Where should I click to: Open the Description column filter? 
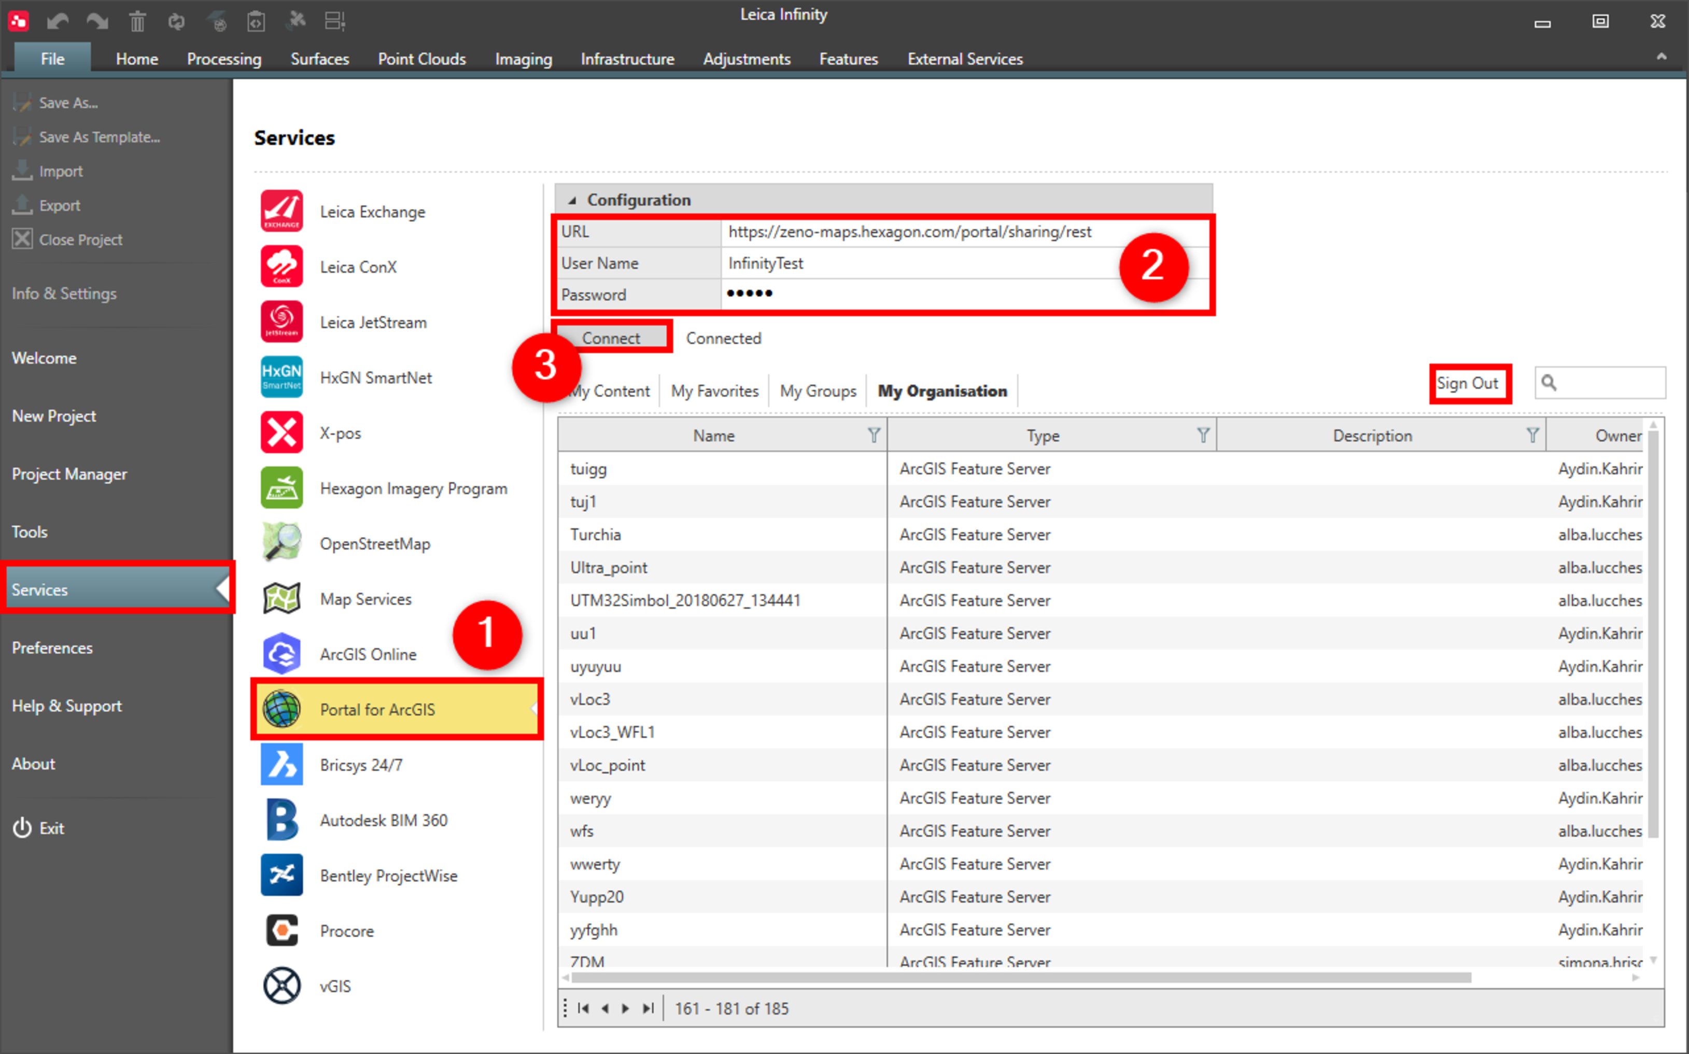[1532, 435]
